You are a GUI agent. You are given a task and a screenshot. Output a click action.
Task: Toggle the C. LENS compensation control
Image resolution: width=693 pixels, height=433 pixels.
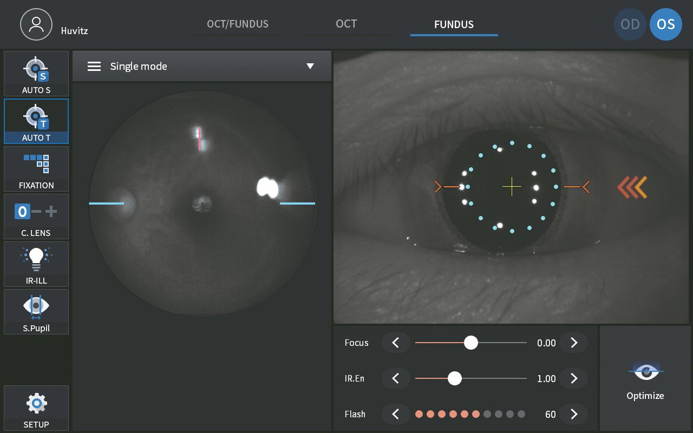pyautogui.click(x=36, y=216)
